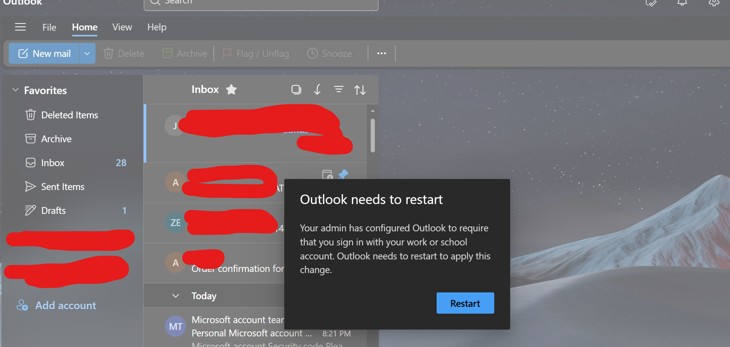This screenshot has width=730, height=347.
Task: Switch to the View tab
Action: click(122, 27)
